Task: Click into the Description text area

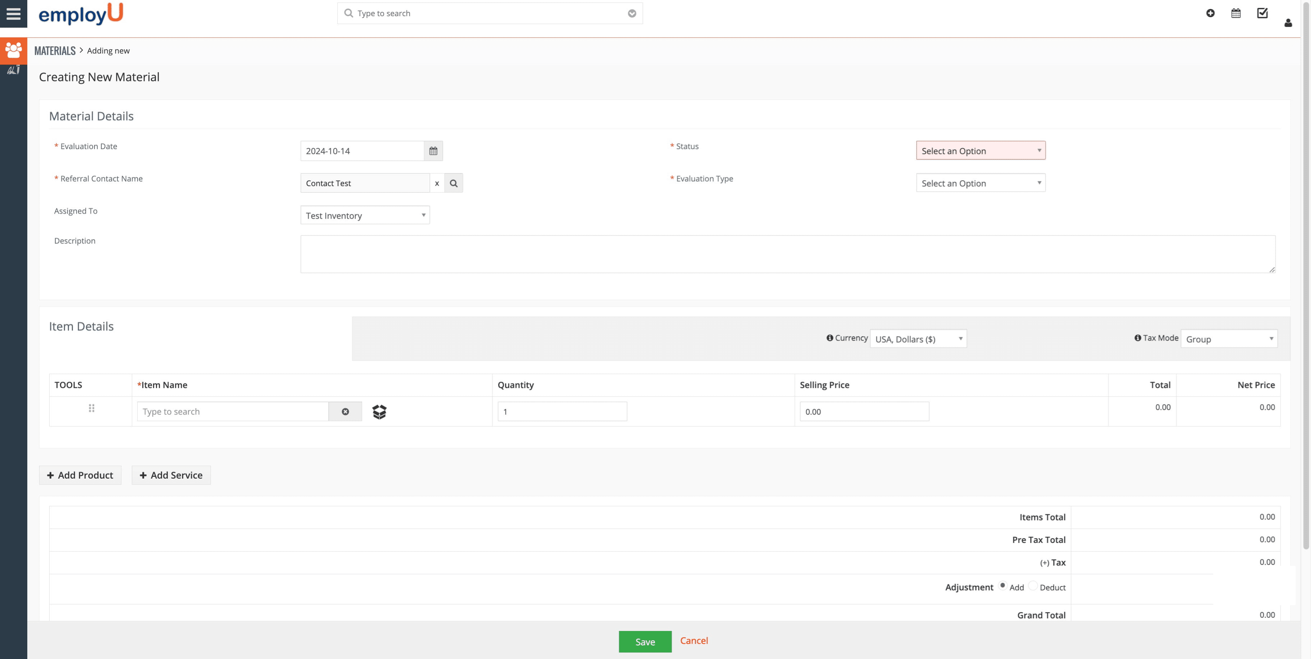Action: (787, 254)
